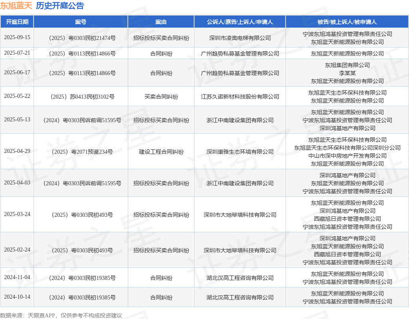Viewport: 409px width, 319px height.
Task: Click defendant 宁波东旭鸿基投资管理有限责任公司 in 2025-09-15 row
Action: [347, 34]
